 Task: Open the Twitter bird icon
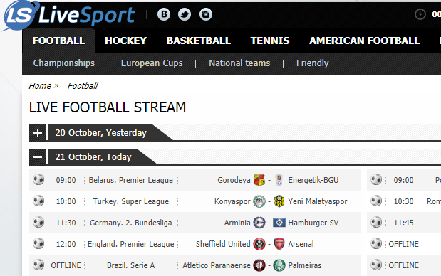(185, 14)
